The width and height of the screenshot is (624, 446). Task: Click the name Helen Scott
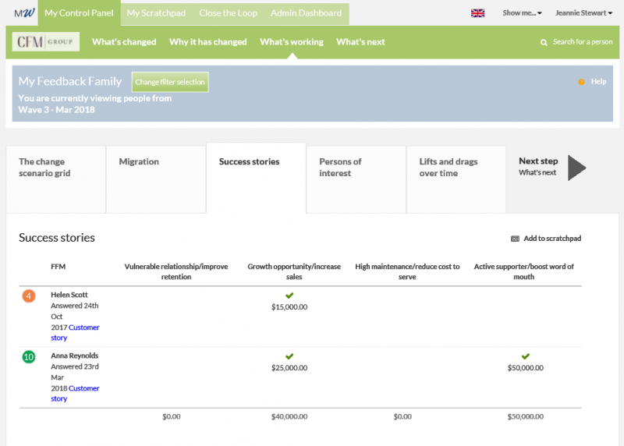click(69, 295)
